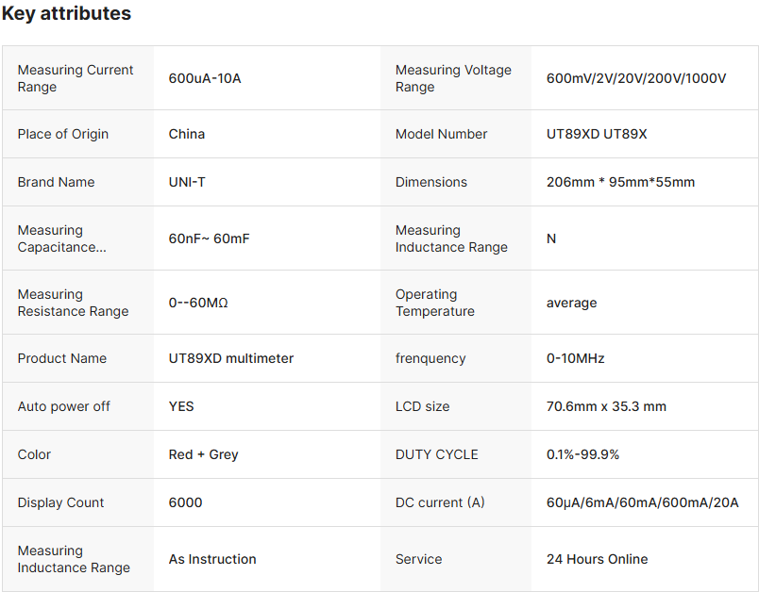Screen dimensions: 759x592
Task: Click the 24 Hours Online service value
Action: pos(597,559)
